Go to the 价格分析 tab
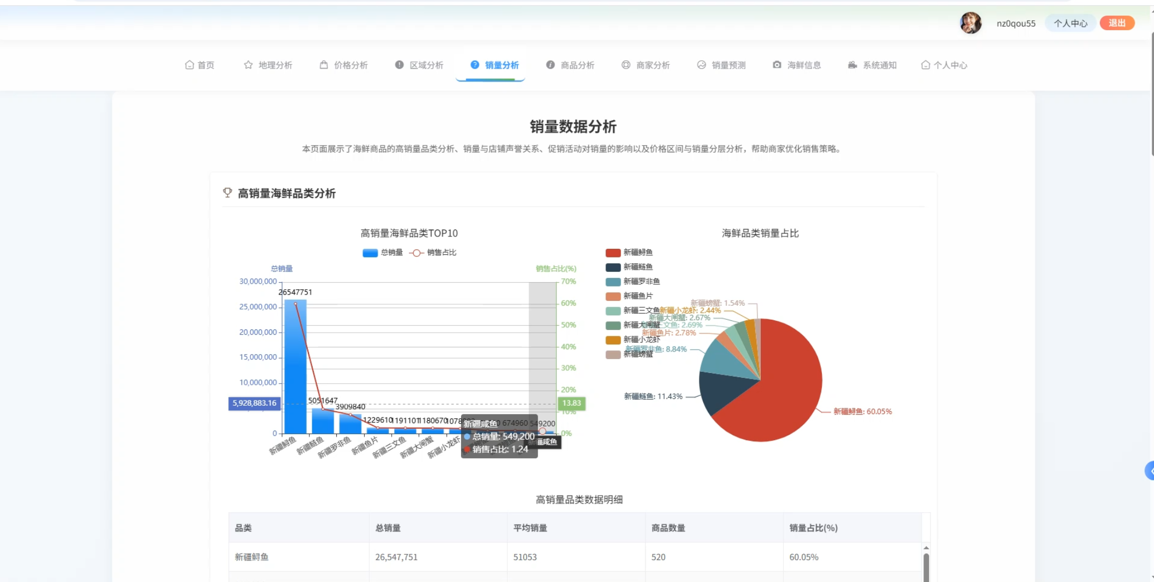 (x=343, y=65)
